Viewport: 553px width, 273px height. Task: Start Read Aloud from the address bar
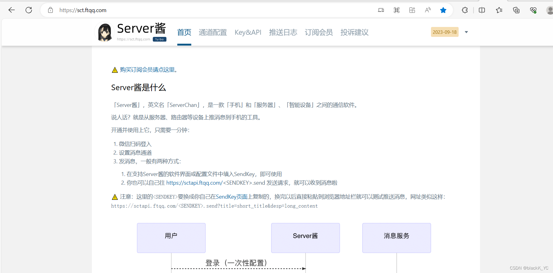point(428,10)
